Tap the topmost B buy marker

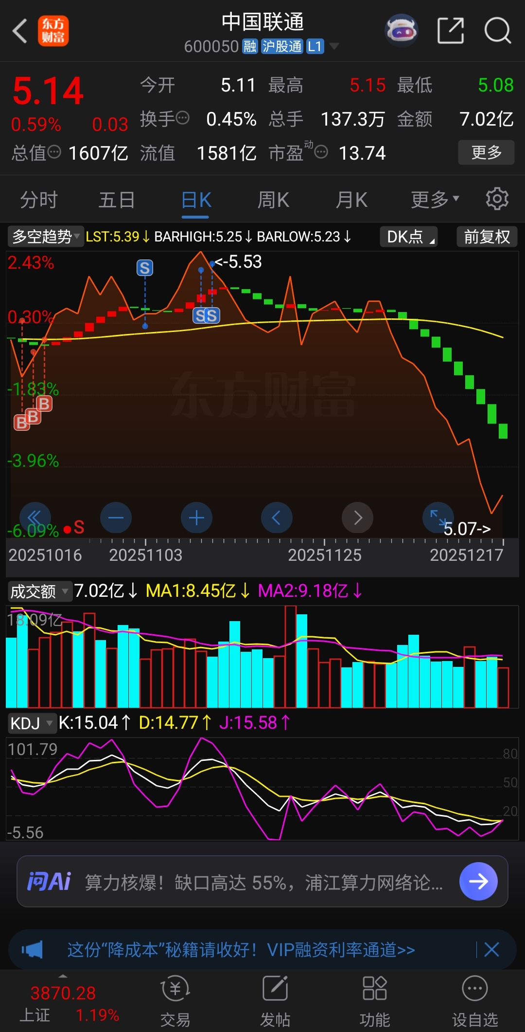click(44, 404)
